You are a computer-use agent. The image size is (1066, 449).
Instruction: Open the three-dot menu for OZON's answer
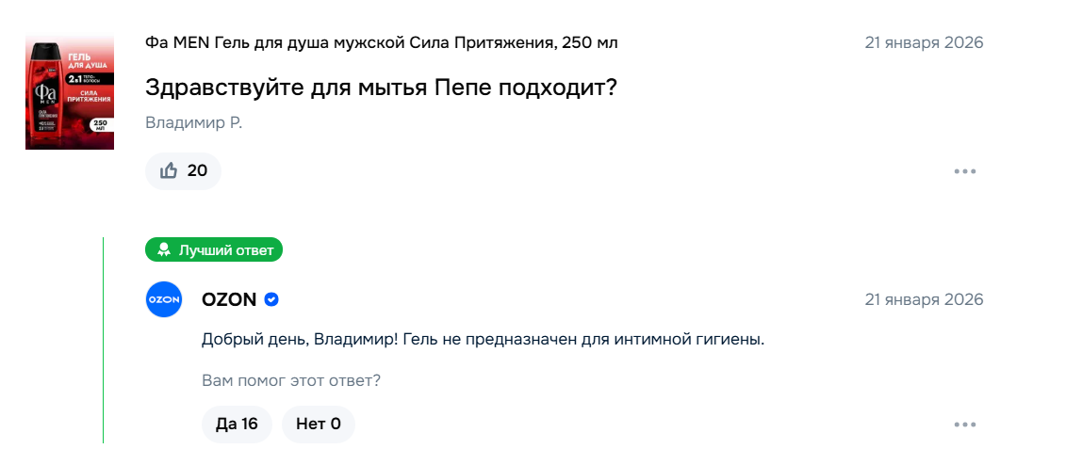coord(964,425)
